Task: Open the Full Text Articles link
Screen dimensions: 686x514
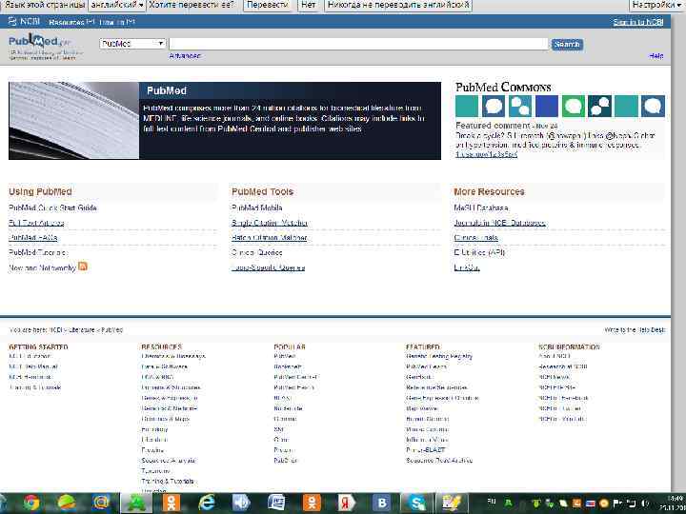Action: [36, 223]
